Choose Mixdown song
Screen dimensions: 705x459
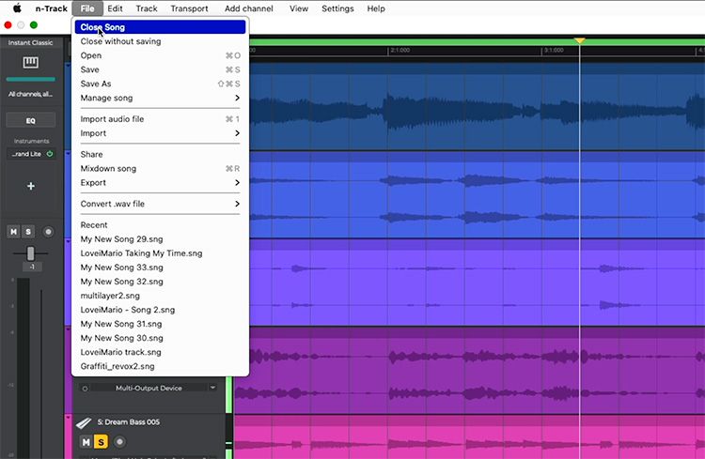[x=160, y=169]
